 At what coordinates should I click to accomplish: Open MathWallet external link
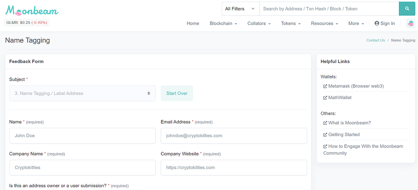point(340,97)
